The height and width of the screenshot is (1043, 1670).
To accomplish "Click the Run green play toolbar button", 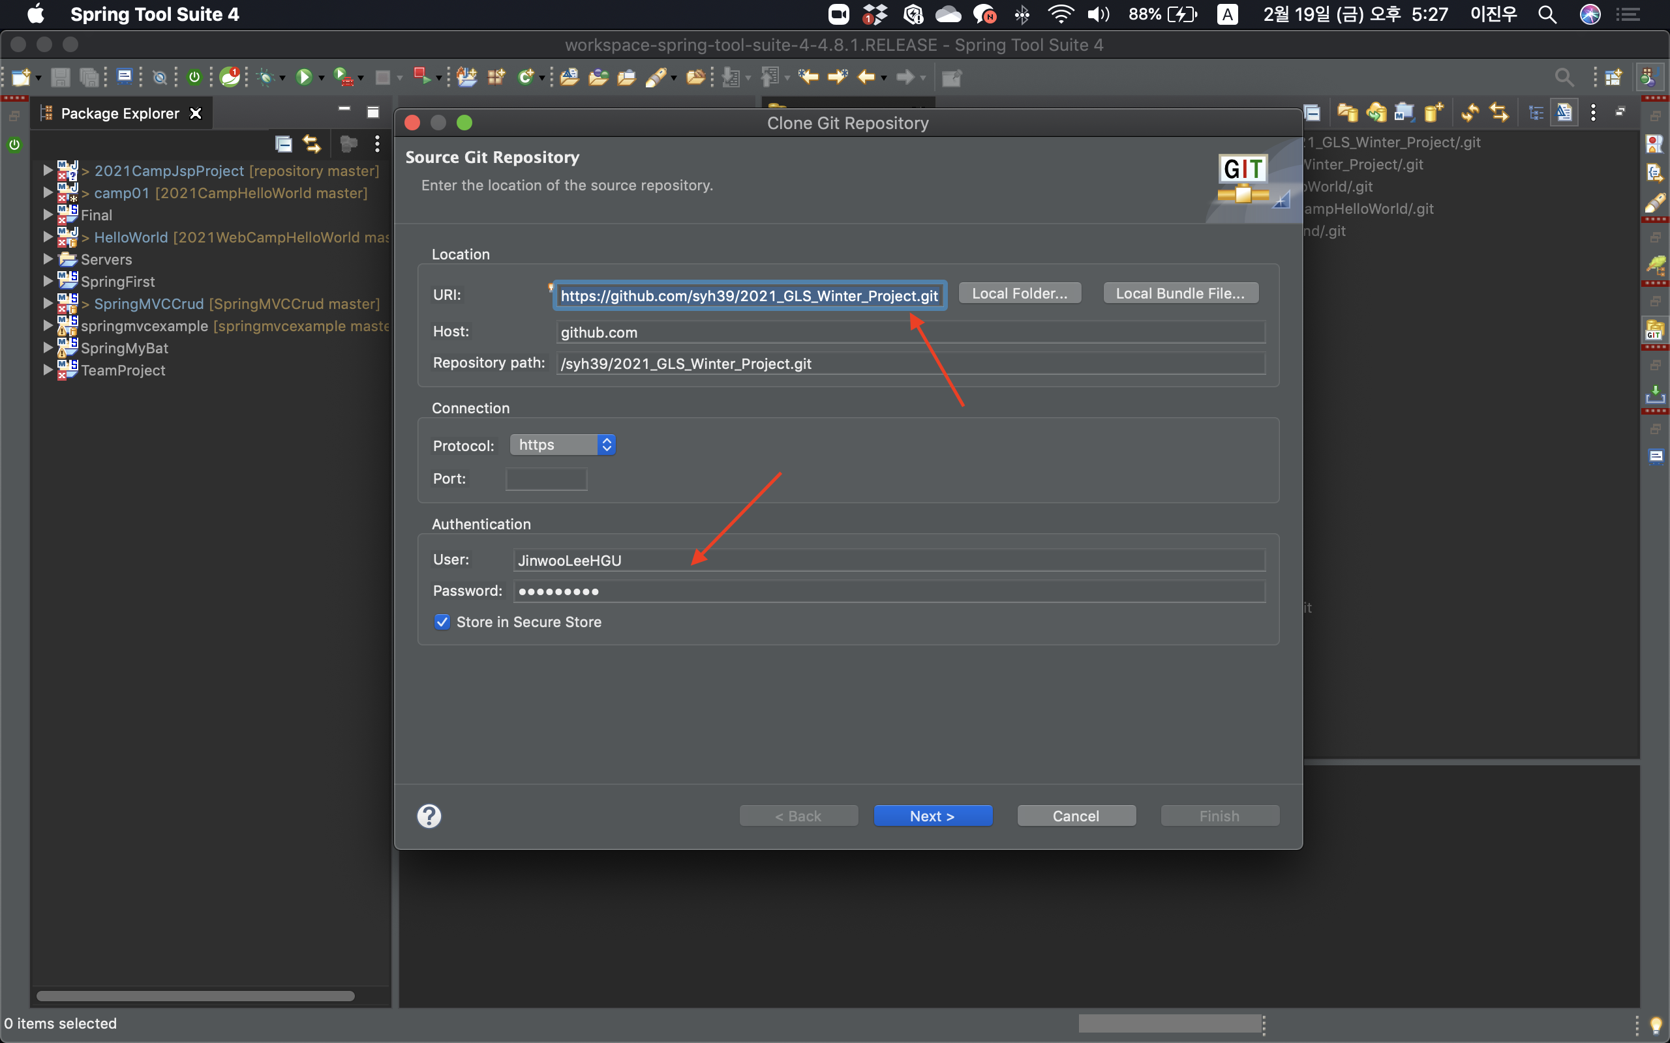I will (x=303, y=78).
